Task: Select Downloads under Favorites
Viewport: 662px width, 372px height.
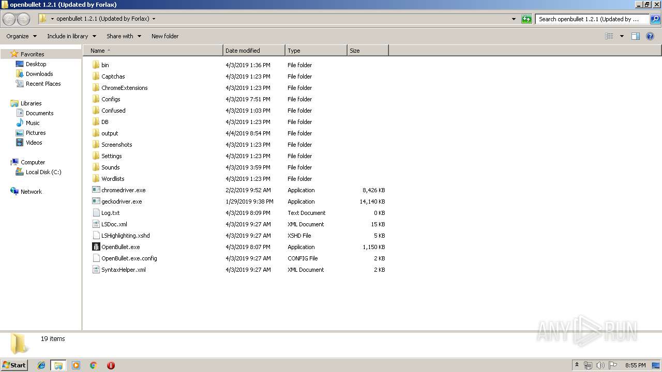Action: click(39, 74)
